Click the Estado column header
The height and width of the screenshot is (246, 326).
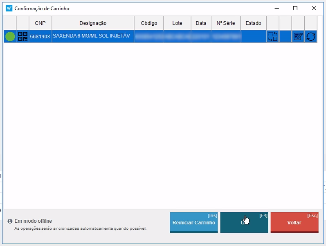[x=253, y=23]
